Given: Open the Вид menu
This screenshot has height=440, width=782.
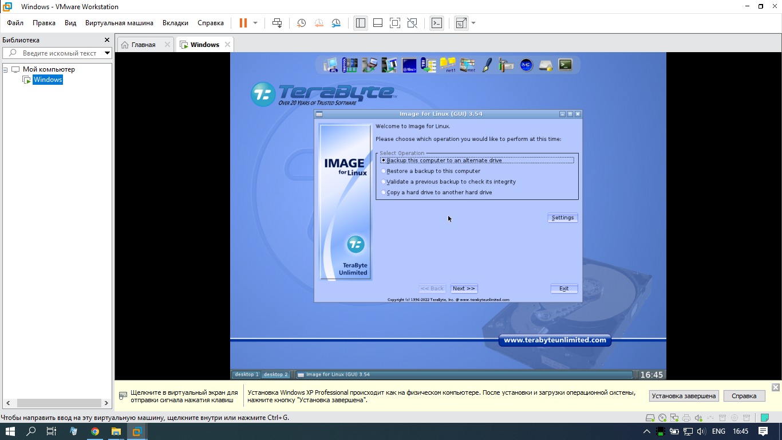Looking at the screenshot, I should click(70, 23).
